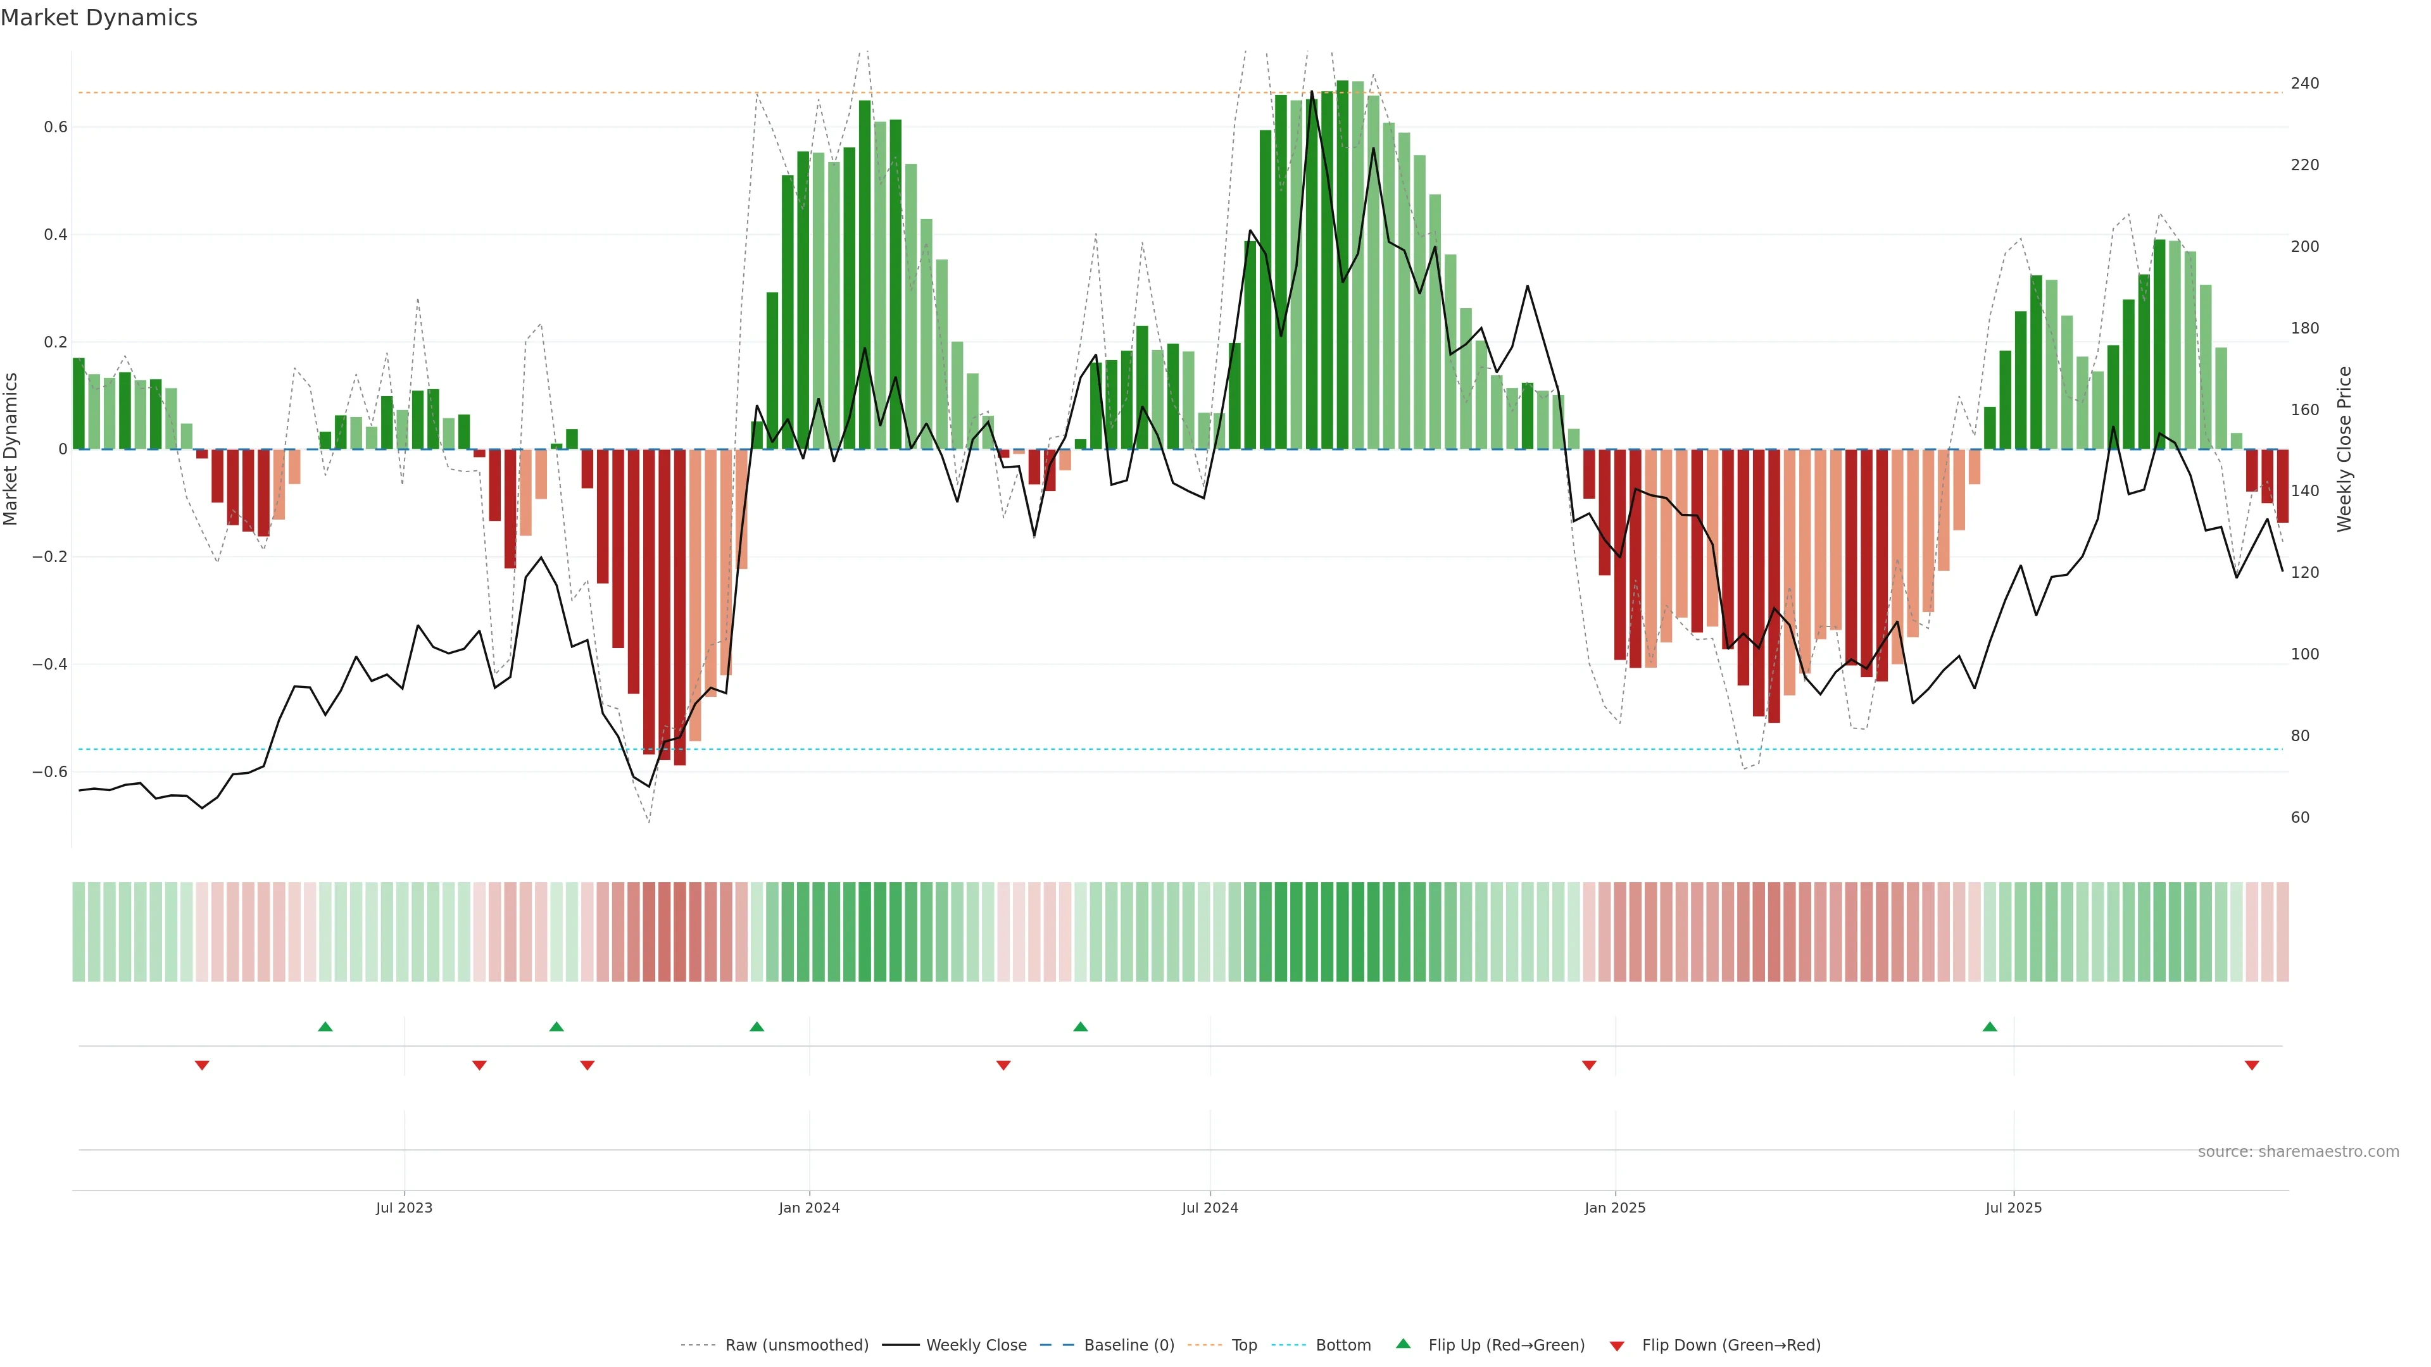
Task: Click the flip-down marker before Jan 2025
Action: click(x=1589, y=1065)
